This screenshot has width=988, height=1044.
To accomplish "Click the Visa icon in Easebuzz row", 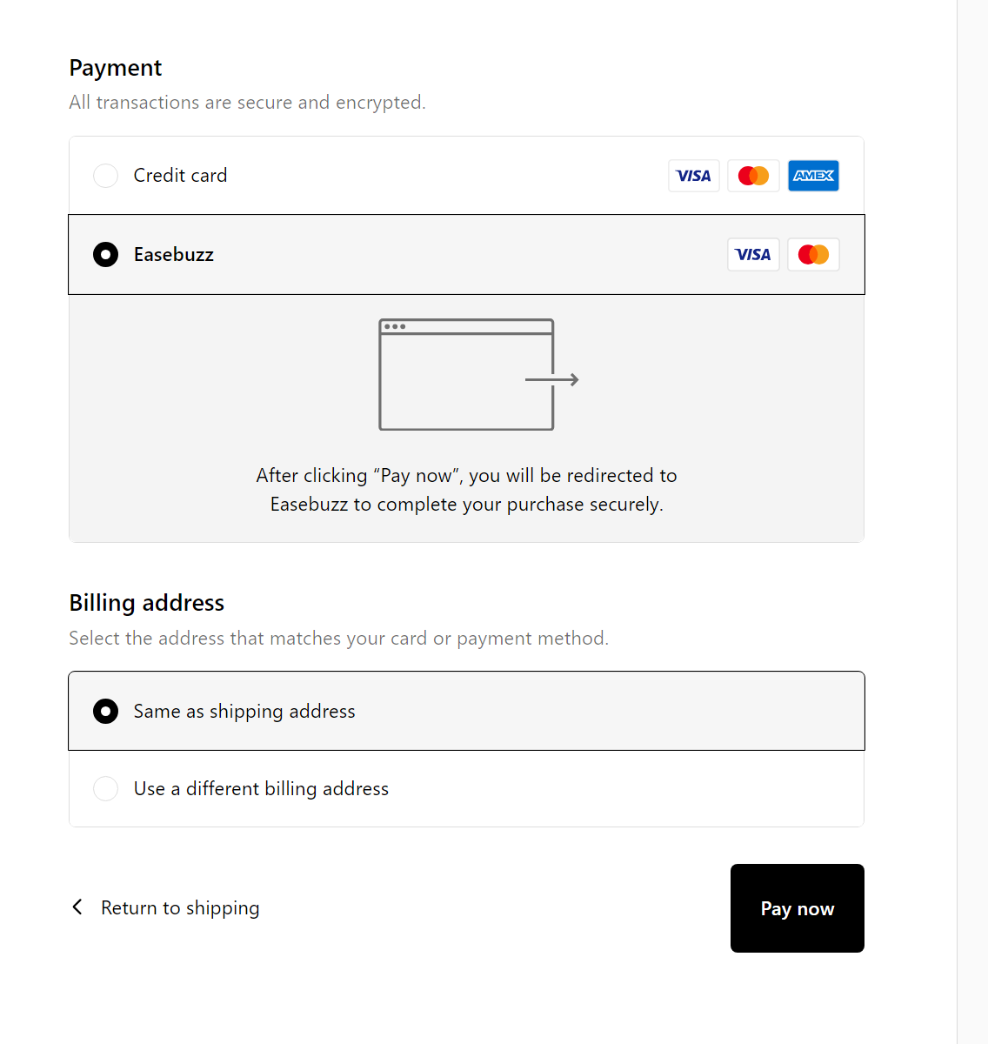I will (x=753, y=255).
